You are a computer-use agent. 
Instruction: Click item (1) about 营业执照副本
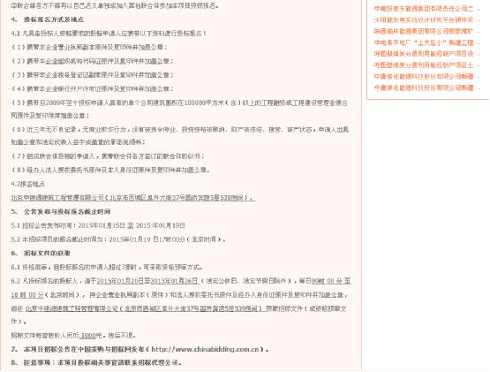tap(89, 47)
